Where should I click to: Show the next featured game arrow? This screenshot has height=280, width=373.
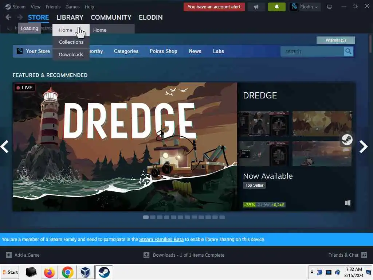pos(364,147)
